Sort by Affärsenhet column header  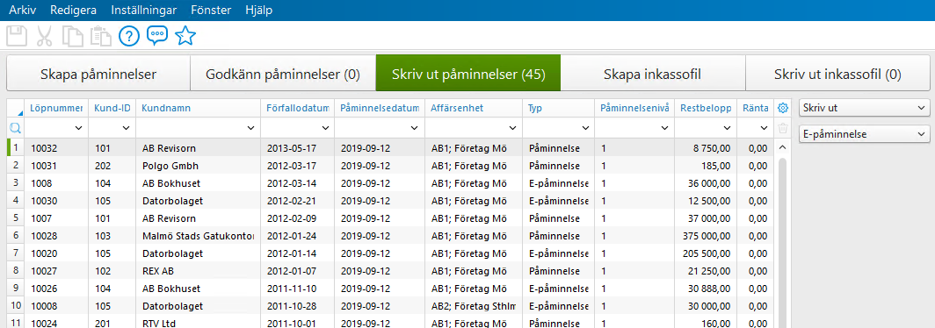[474, 109]
